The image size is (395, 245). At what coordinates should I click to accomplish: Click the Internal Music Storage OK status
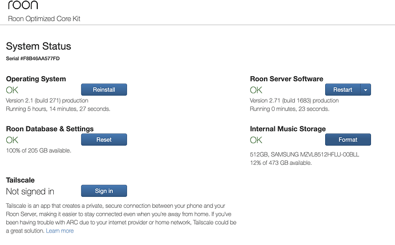256,140
